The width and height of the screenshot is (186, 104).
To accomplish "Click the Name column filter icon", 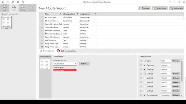I will pyautogui.click(x=60, y=14).
